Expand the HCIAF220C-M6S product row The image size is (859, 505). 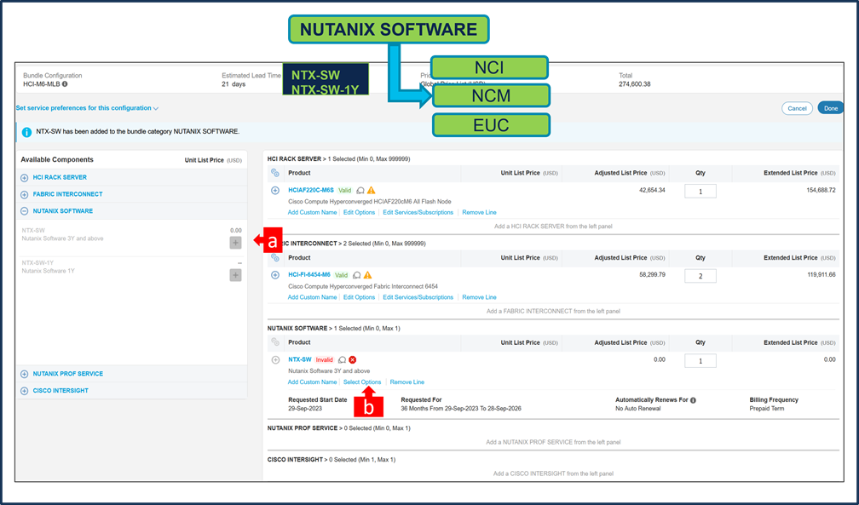pos(275,191)
